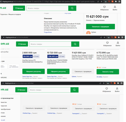Open the Каталог menu in the bytovaya-tekhnika window
Screen dimensions: 126x122
tap(21, 90)
